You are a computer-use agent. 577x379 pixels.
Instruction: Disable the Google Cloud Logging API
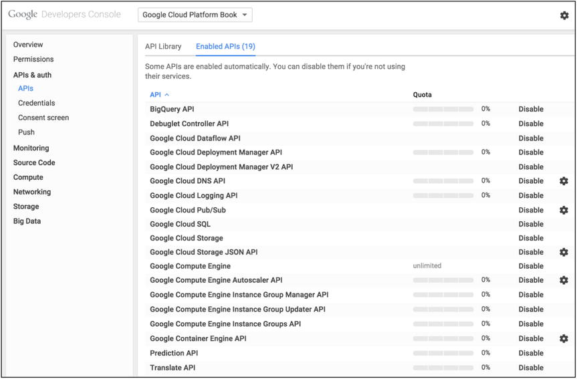pyautogui.click(x=531, y=195)
